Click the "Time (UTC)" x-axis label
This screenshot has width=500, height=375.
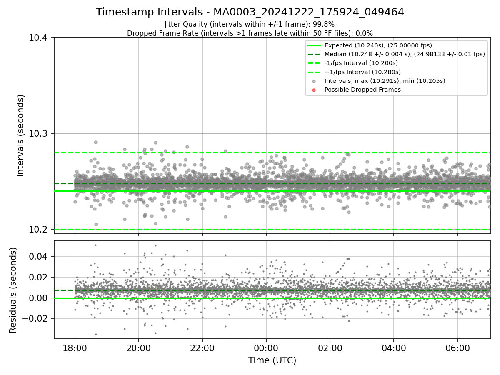click(272, 360)
